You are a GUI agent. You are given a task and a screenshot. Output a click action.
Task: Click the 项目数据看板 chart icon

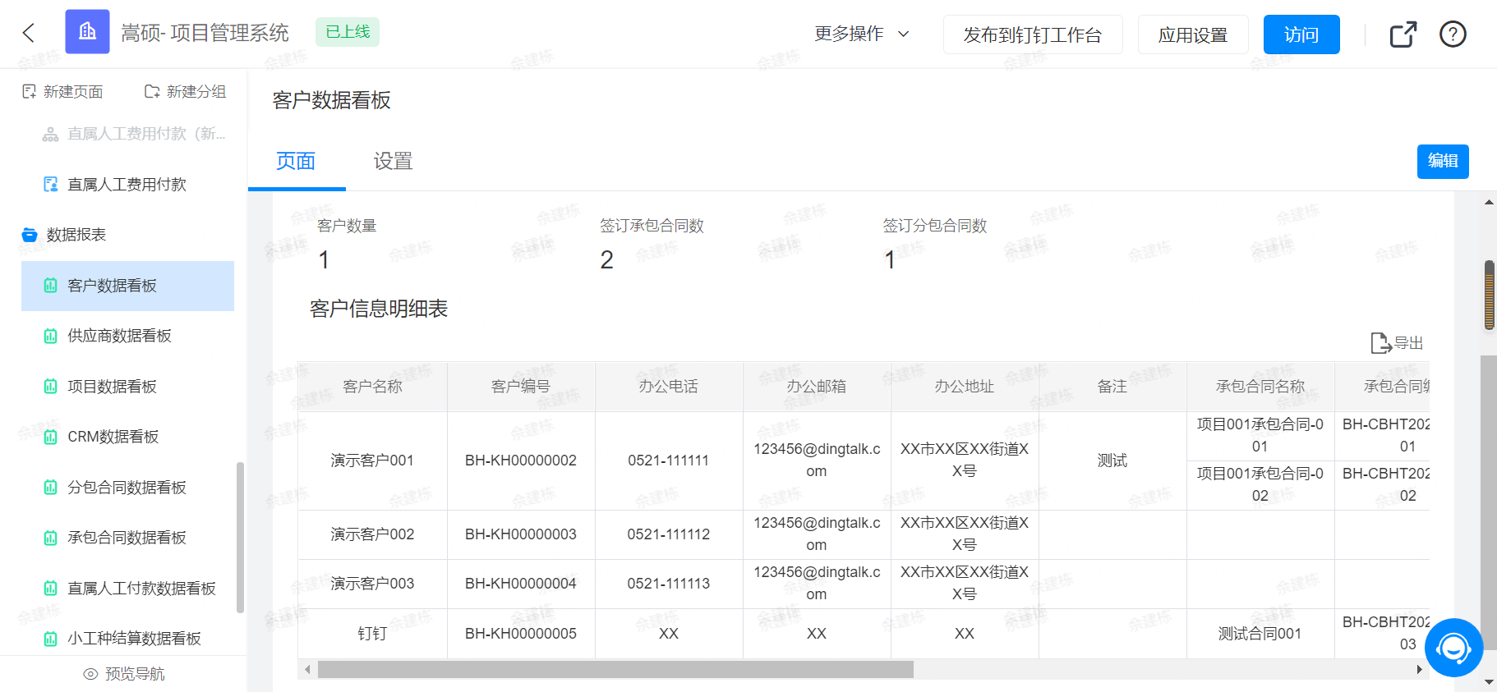tap(51, 387)
